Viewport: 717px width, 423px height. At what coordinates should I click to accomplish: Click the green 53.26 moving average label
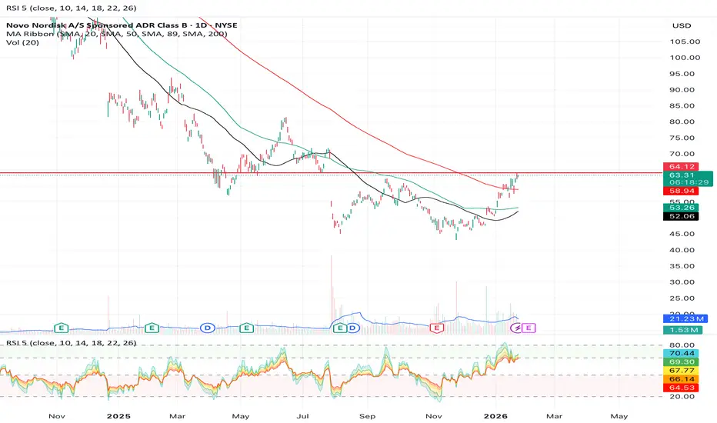point(681,208)
